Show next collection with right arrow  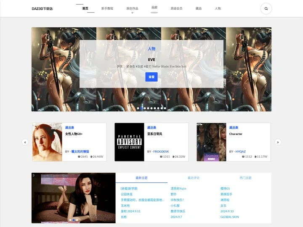click(x=278, y=142)
